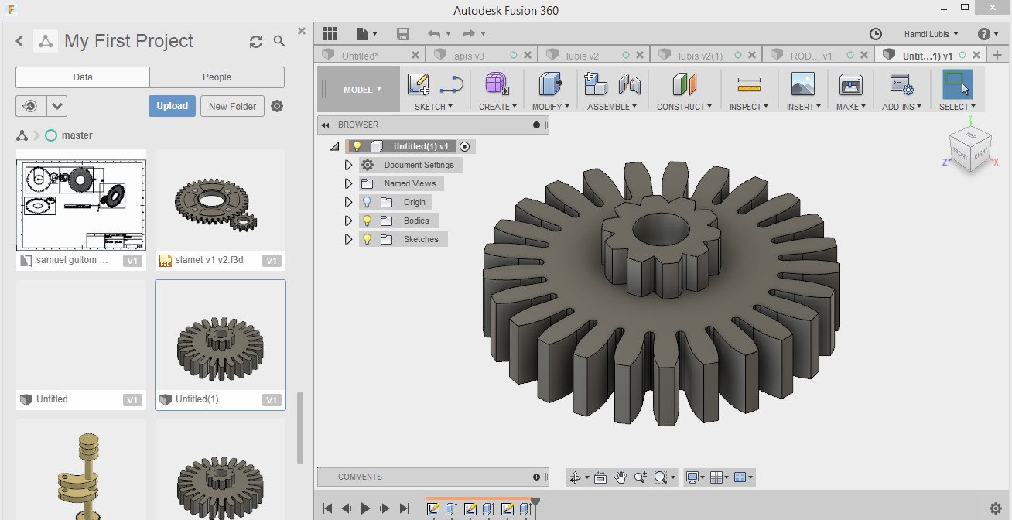1012x520 pixels.
Task: Click the Insert image icon
Action: (803, 84)
